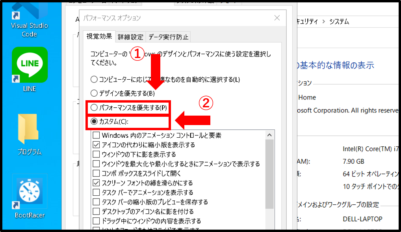
Task: Click システム breadcrumb in the System window
Action: [339, 22]
